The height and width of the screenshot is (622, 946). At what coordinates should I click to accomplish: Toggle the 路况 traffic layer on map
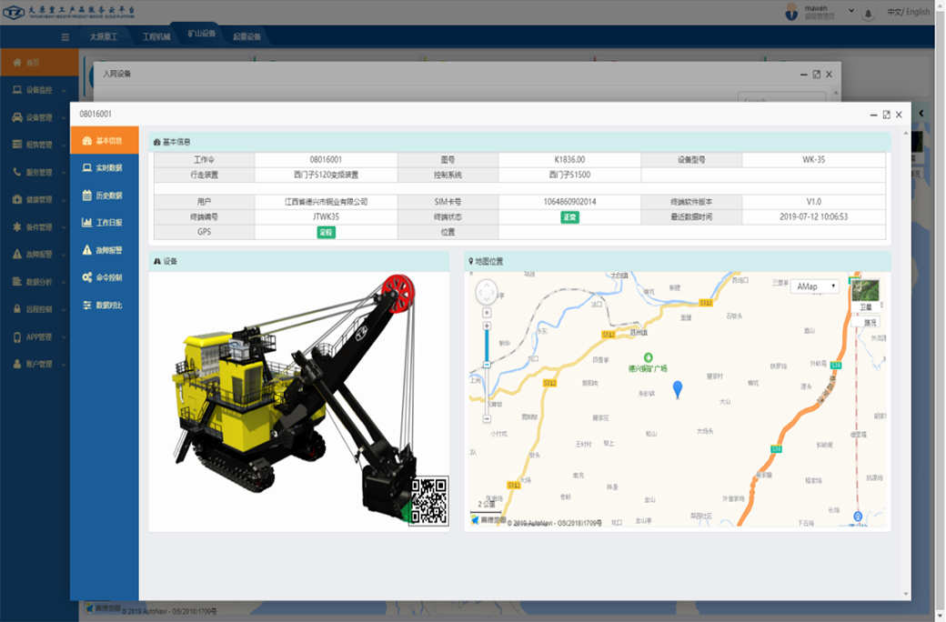tap(871, 322)
